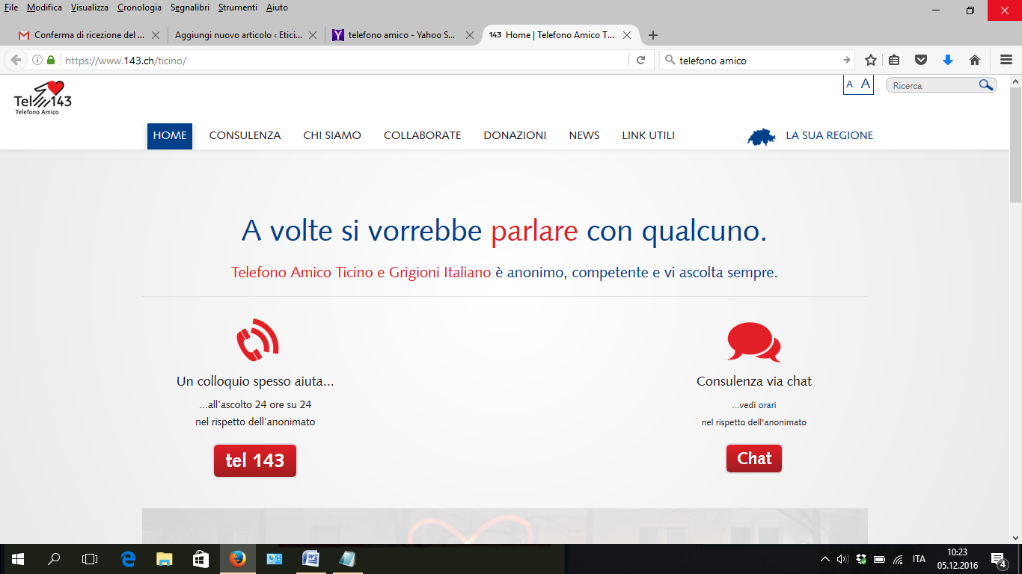Open the Segnalibri menu
The width and height of the screenshot is (1022, 574).
point(190,7)
